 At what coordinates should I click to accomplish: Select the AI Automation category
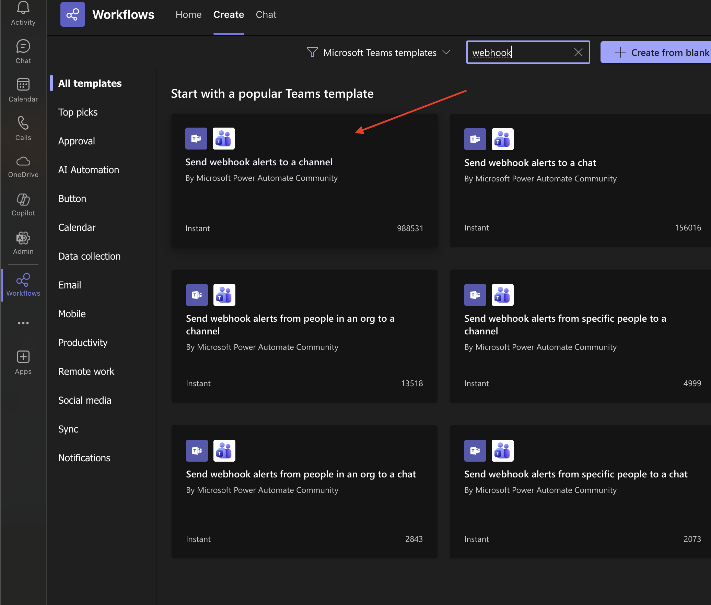(x=89, y=170)
